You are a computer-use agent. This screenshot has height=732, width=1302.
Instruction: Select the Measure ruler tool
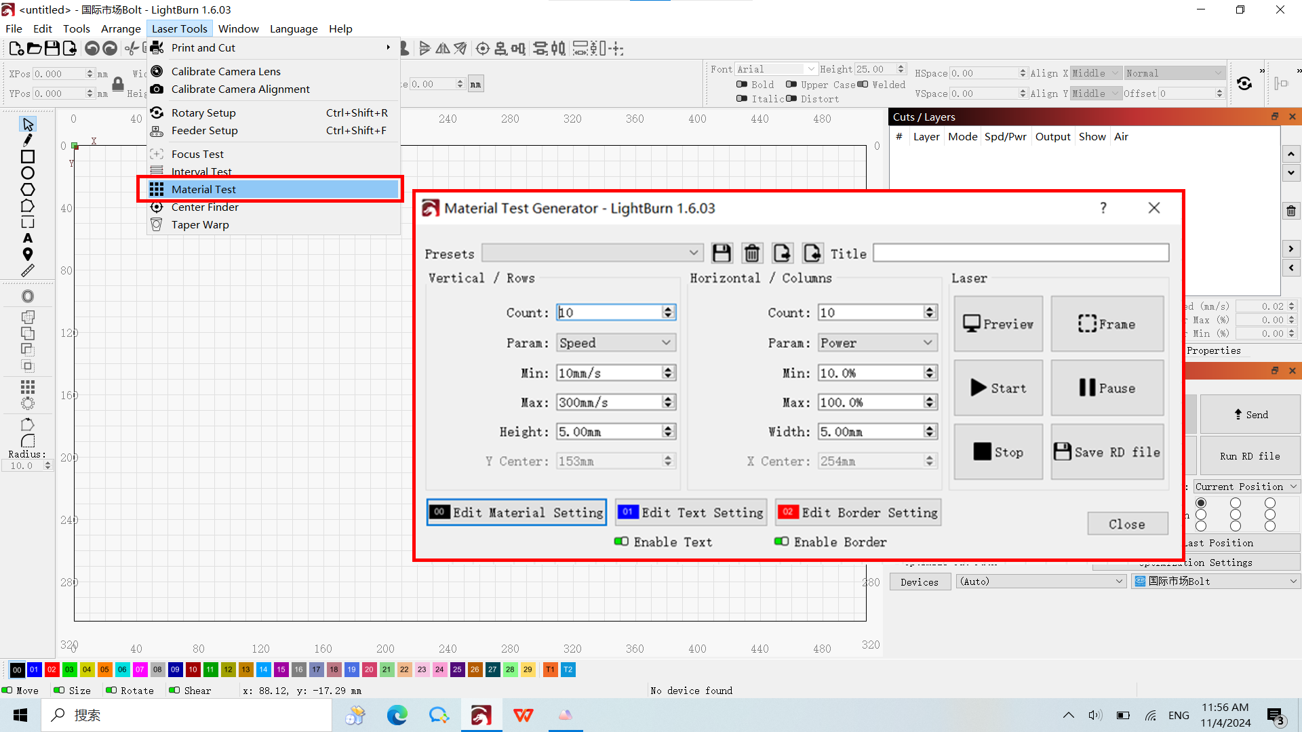(x=28, y=270)
